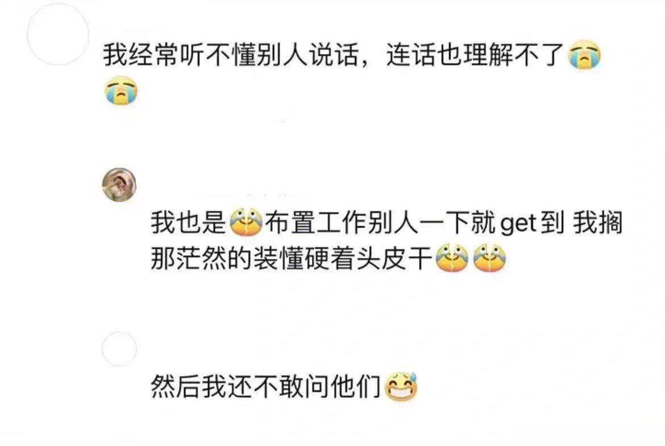Tap first emoji following 硬着头皮干

[x=452, y=258]
